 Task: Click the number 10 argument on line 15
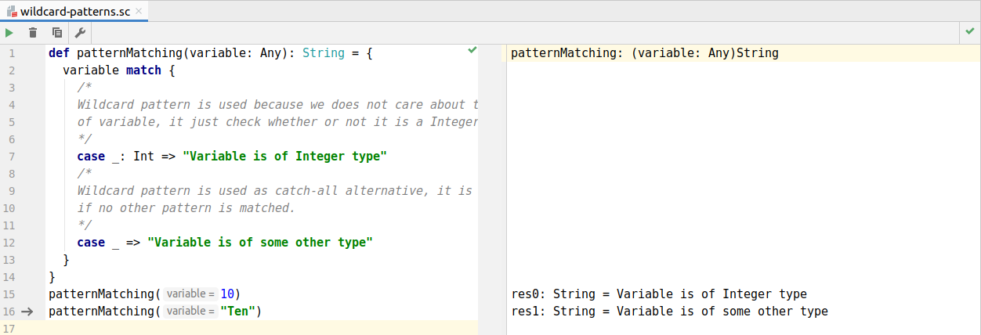tap(227, 294)
